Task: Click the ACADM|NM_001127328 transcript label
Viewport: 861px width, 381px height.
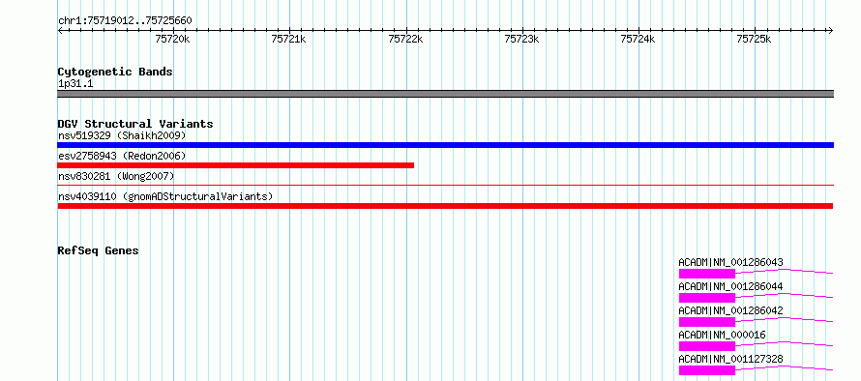Action: coord(730,359)
